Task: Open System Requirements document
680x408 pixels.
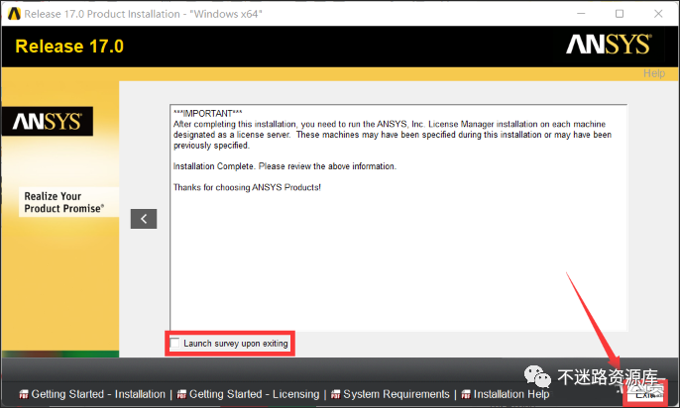Action: pos(397,394)
